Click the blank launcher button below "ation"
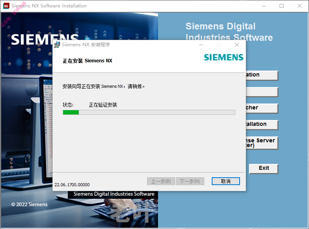The height and width of the screenshot is (229, 309). [262, 92]
